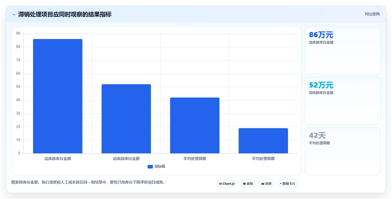Open the 52万元 data card
The width and height of the screenshot is (392, 199).
coord(343,101)
